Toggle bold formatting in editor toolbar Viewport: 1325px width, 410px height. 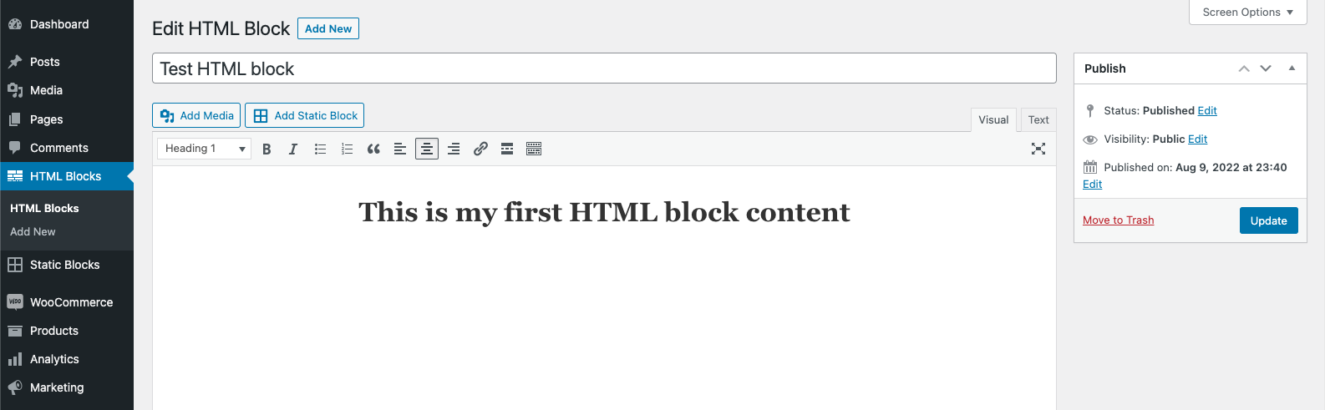click(x=267, y=149)
